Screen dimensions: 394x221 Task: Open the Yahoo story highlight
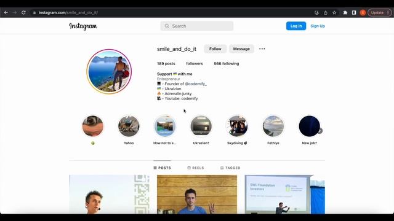point(129,126)
